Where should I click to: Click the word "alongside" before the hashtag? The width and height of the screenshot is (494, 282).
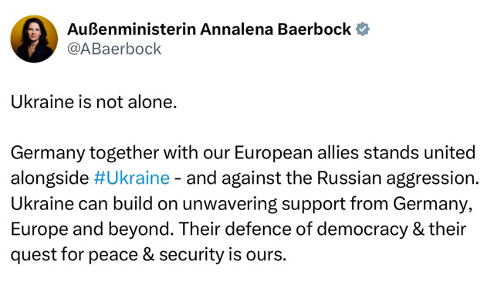pyautogui.click(x=49, y=178)
